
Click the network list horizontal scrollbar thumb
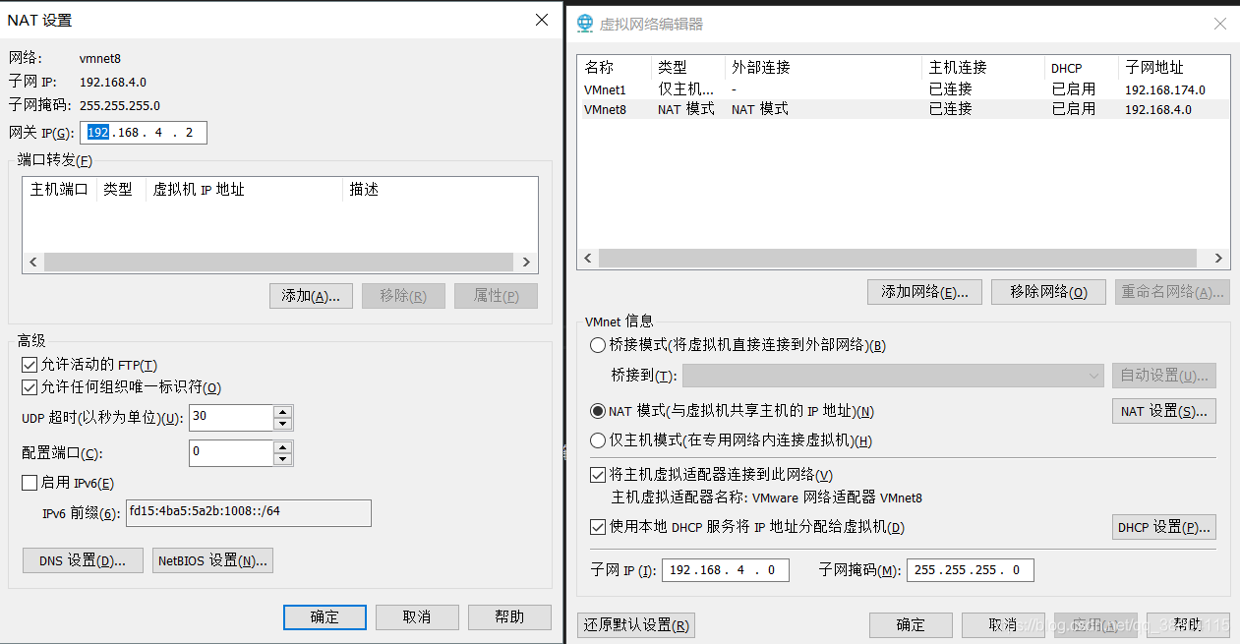[898, 259]
